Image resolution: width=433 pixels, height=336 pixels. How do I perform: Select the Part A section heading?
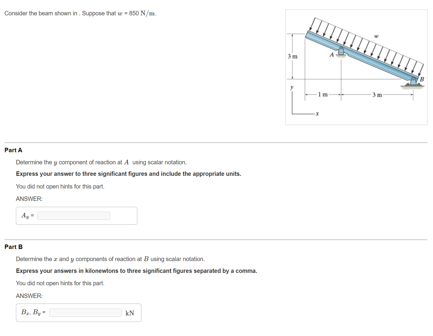[13, 150]
